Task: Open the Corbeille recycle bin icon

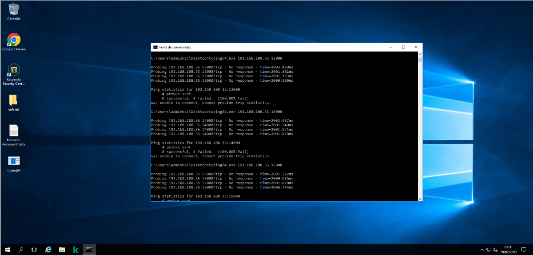Action: 14,9
